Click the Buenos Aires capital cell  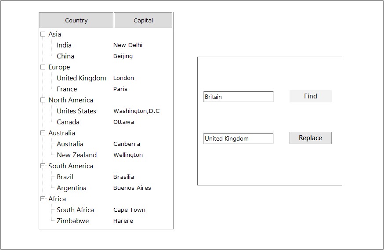click(132, 188)
